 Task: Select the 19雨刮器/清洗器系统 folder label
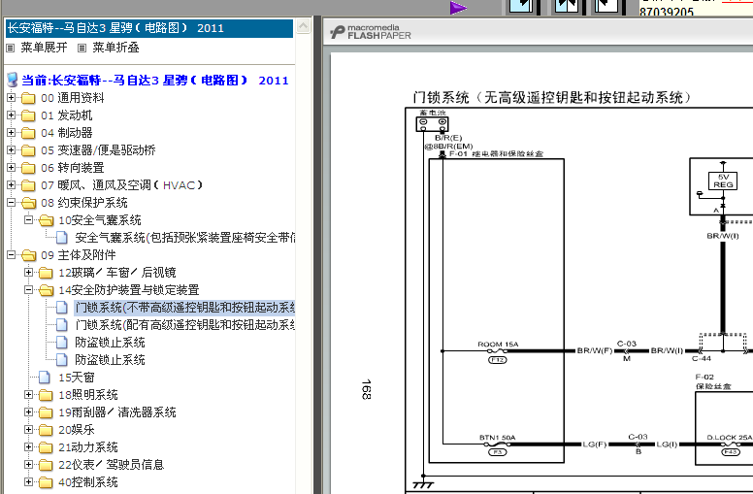coord(117,412)
